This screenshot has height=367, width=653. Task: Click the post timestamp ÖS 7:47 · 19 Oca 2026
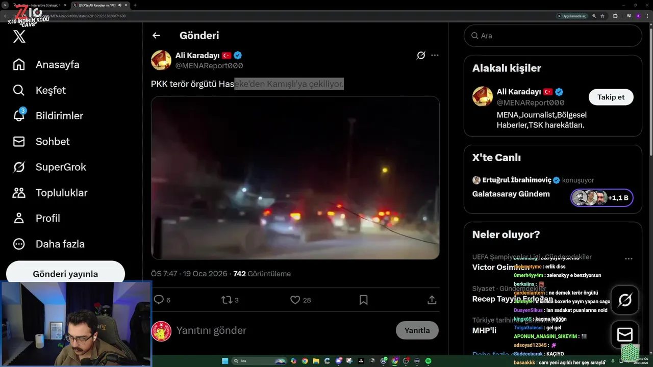189,274
